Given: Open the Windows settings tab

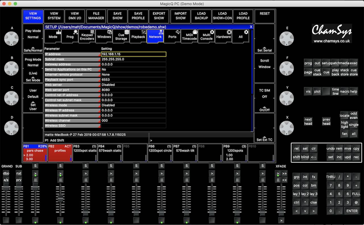Looking at the screenshot, I should click(104, 36).
